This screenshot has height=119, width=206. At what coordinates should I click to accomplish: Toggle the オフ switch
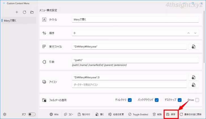pos(32,114)
